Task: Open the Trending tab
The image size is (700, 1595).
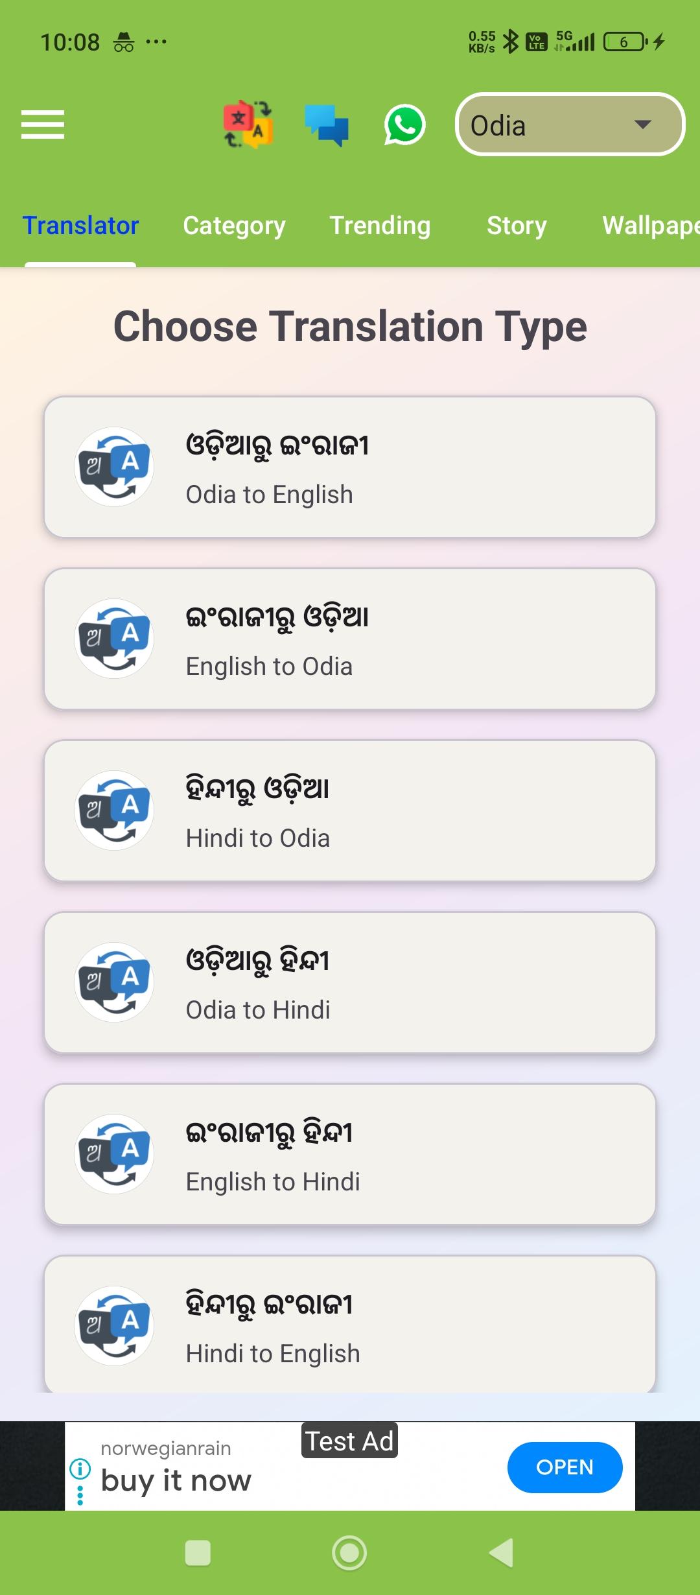Action: point(380,226)
